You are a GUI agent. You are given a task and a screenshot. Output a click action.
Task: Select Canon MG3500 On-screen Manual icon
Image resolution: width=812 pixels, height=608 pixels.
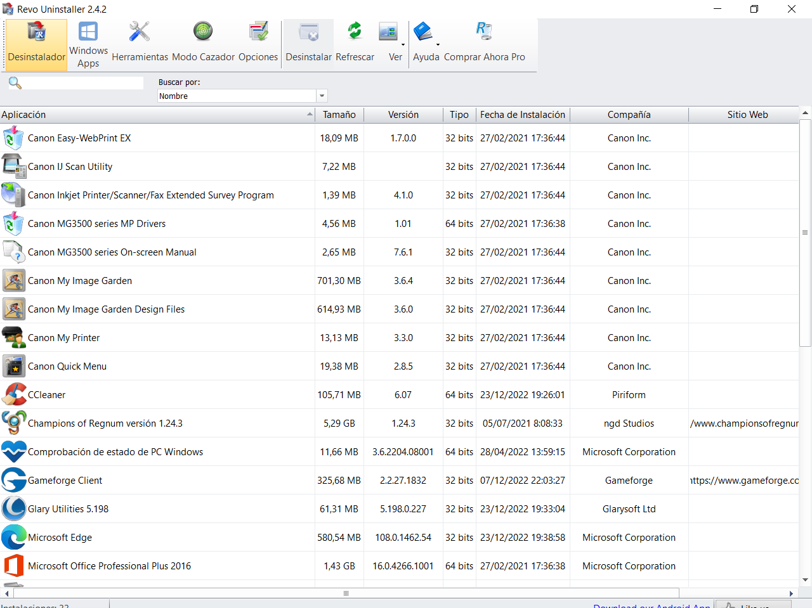click(13, 252)
